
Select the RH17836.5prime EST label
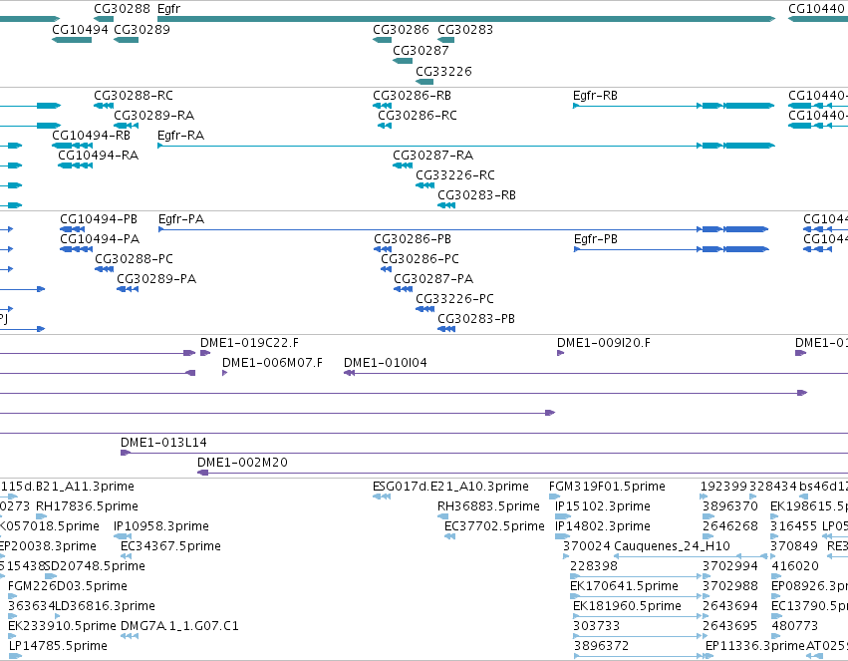pyautogui.click(x=87, y=506)
